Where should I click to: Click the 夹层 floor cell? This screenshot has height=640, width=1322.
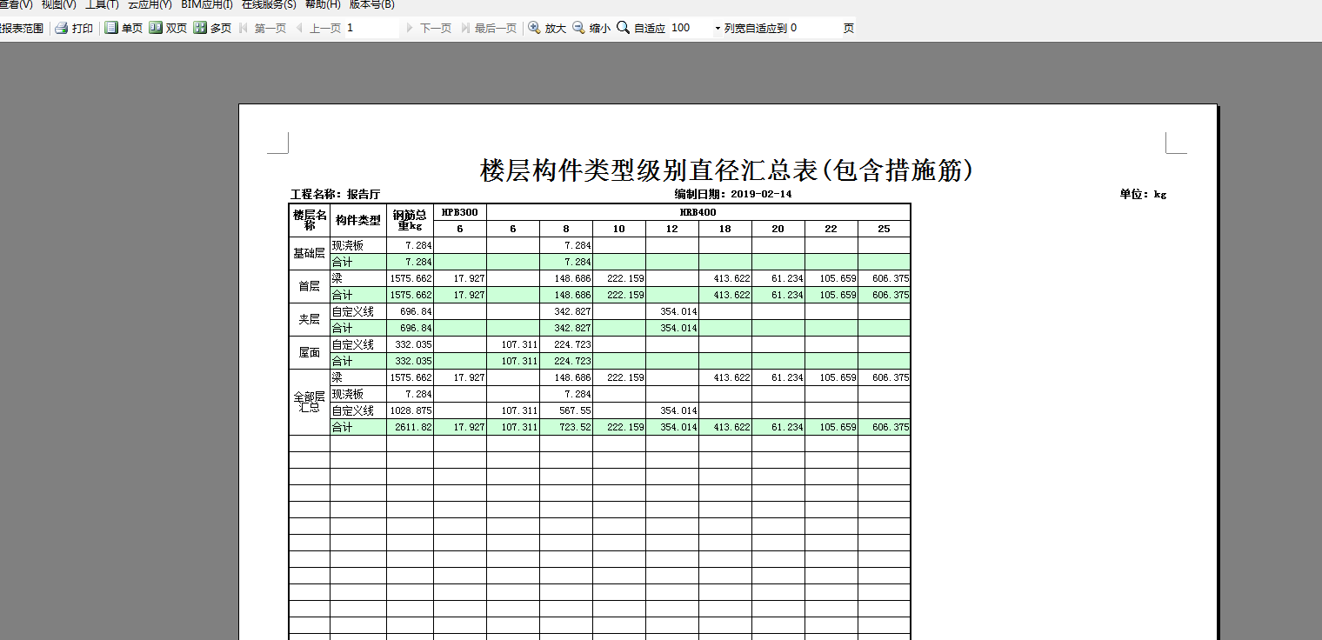click(310, 320)
